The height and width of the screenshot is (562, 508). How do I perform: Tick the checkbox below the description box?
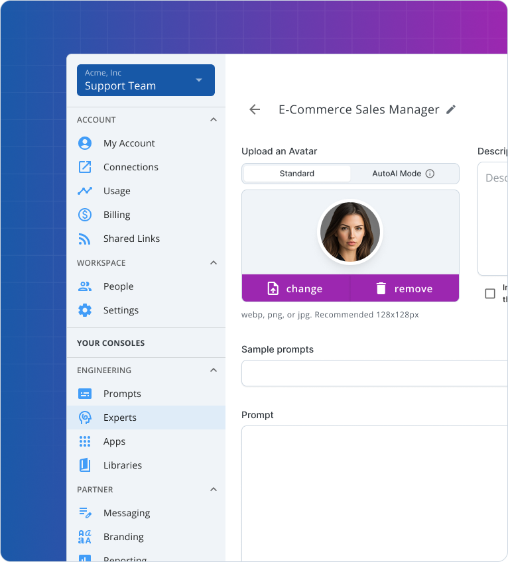[x=490, y=294]
